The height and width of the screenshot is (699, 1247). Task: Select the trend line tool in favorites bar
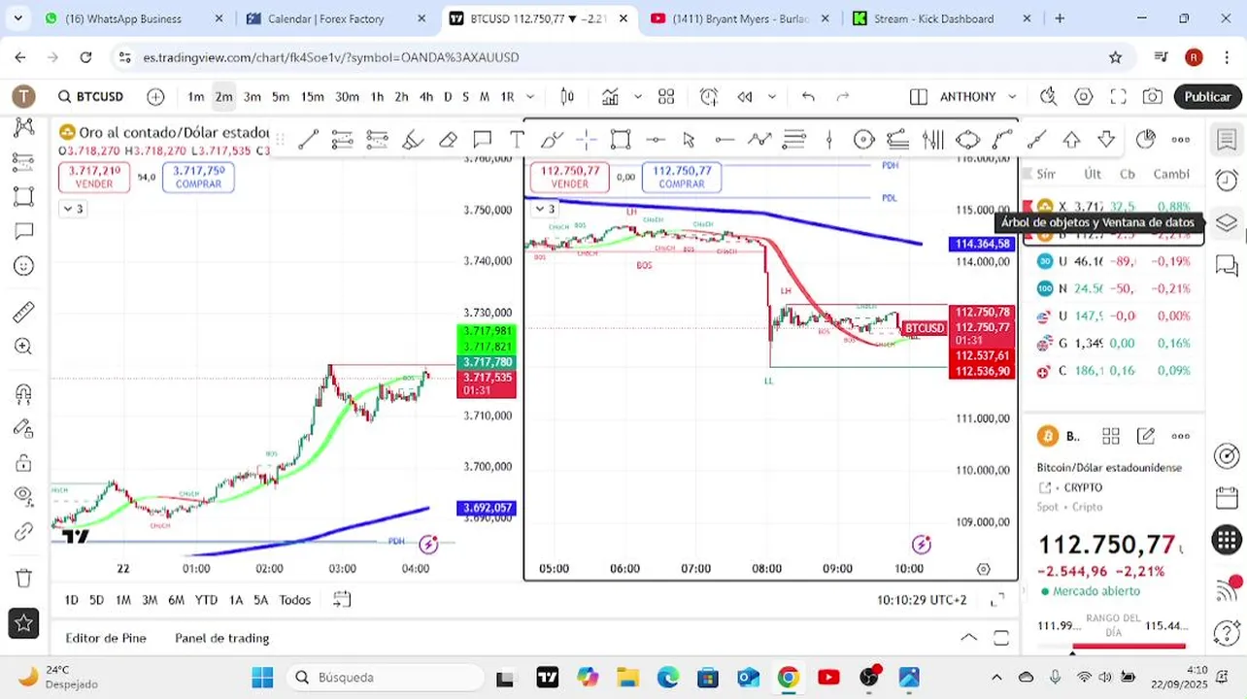pos(308,140)
